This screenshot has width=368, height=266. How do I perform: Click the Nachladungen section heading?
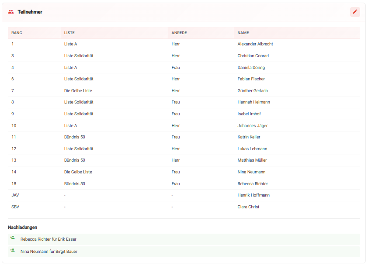pyautogui.click(x=22, y=228)
